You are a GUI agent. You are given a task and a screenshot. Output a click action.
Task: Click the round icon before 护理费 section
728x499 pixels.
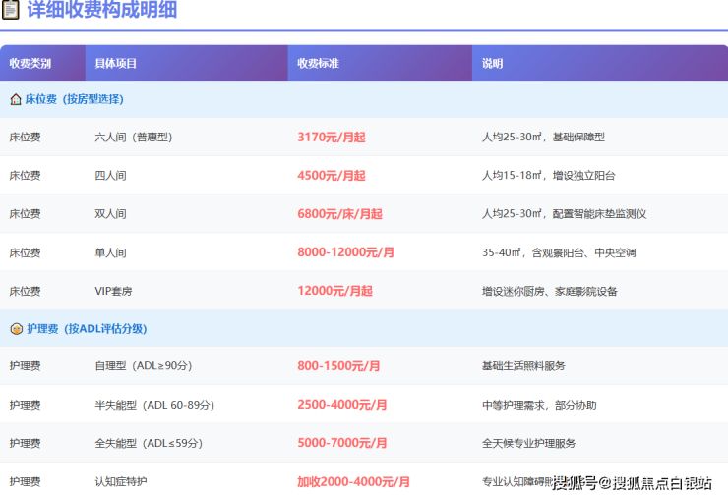tap(16, 329)
